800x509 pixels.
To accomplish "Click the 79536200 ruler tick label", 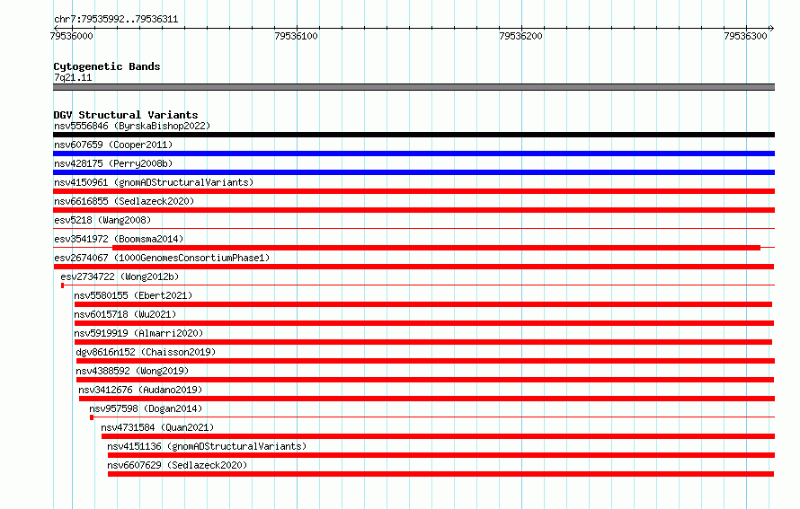I will 521,36.
